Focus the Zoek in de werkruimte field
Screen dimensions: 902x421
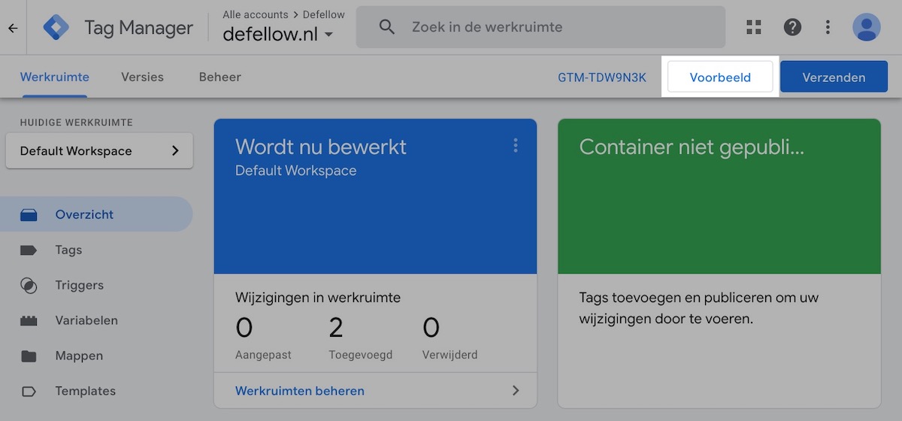click(540, 27)
